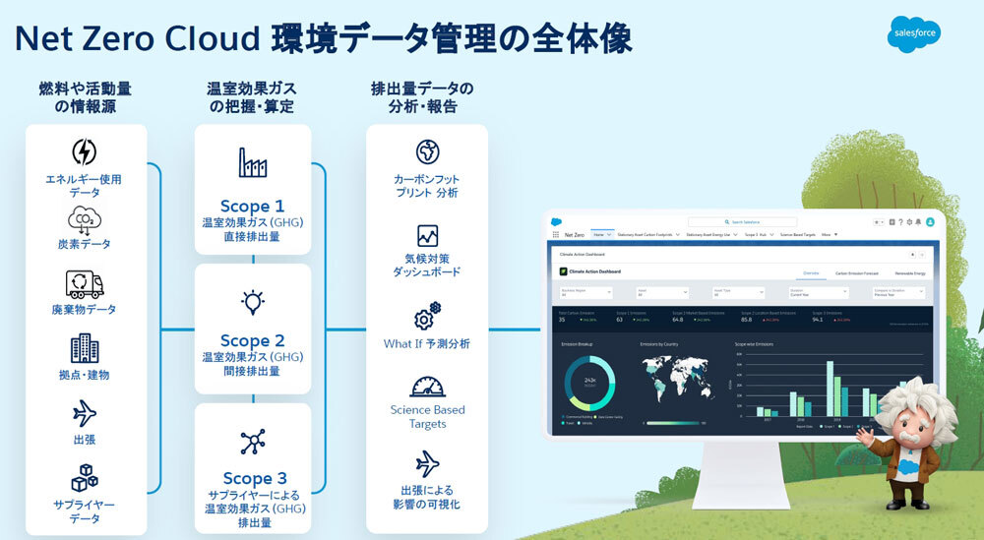Click the Scope 3 network nodes icon
The height and width of the screenshot is (540, 984).
pyautogui.click(x=252, y=442)
